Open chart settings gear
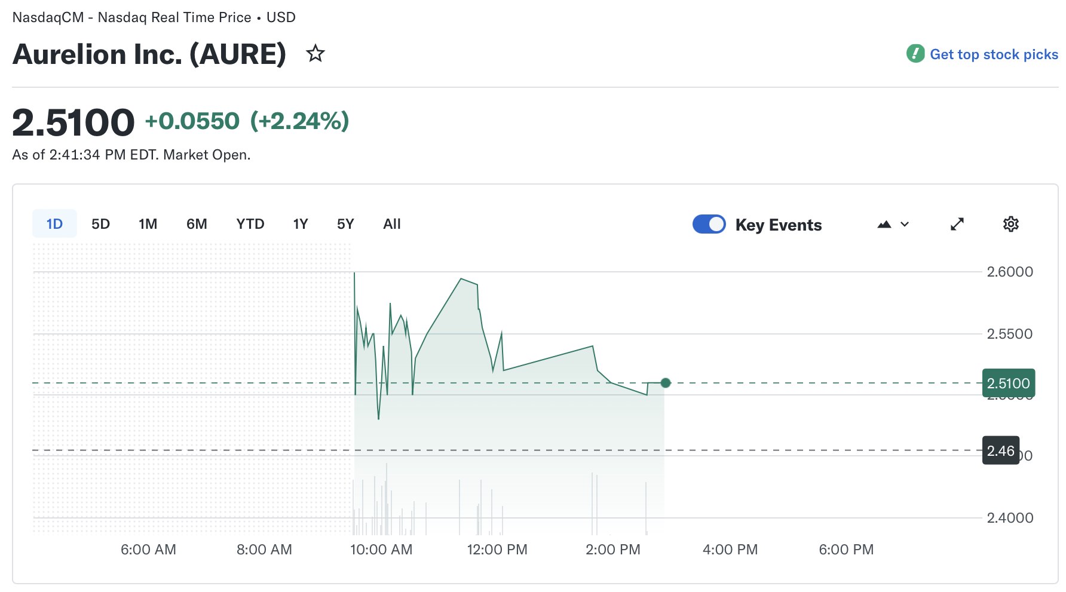1066x592 pixels. tap(1010, 224)
